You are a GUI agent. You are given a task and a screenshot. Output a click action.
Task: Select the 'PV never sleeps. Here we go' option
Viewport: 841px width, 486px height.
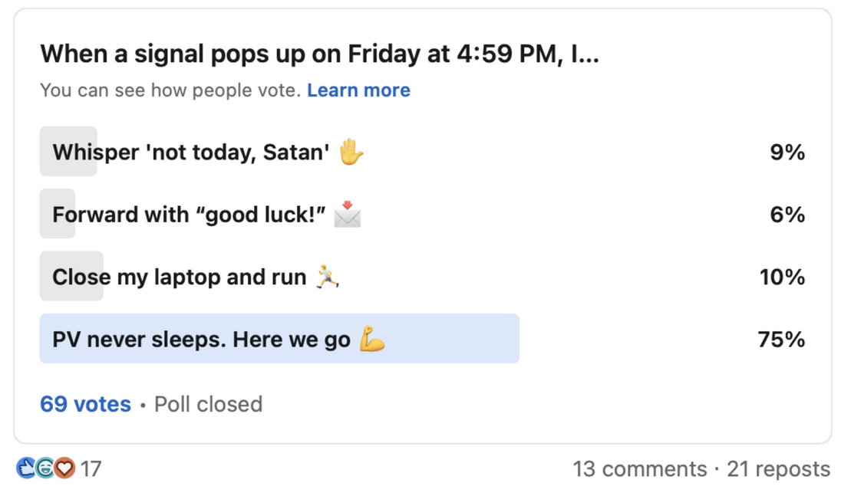pos(201,339)
